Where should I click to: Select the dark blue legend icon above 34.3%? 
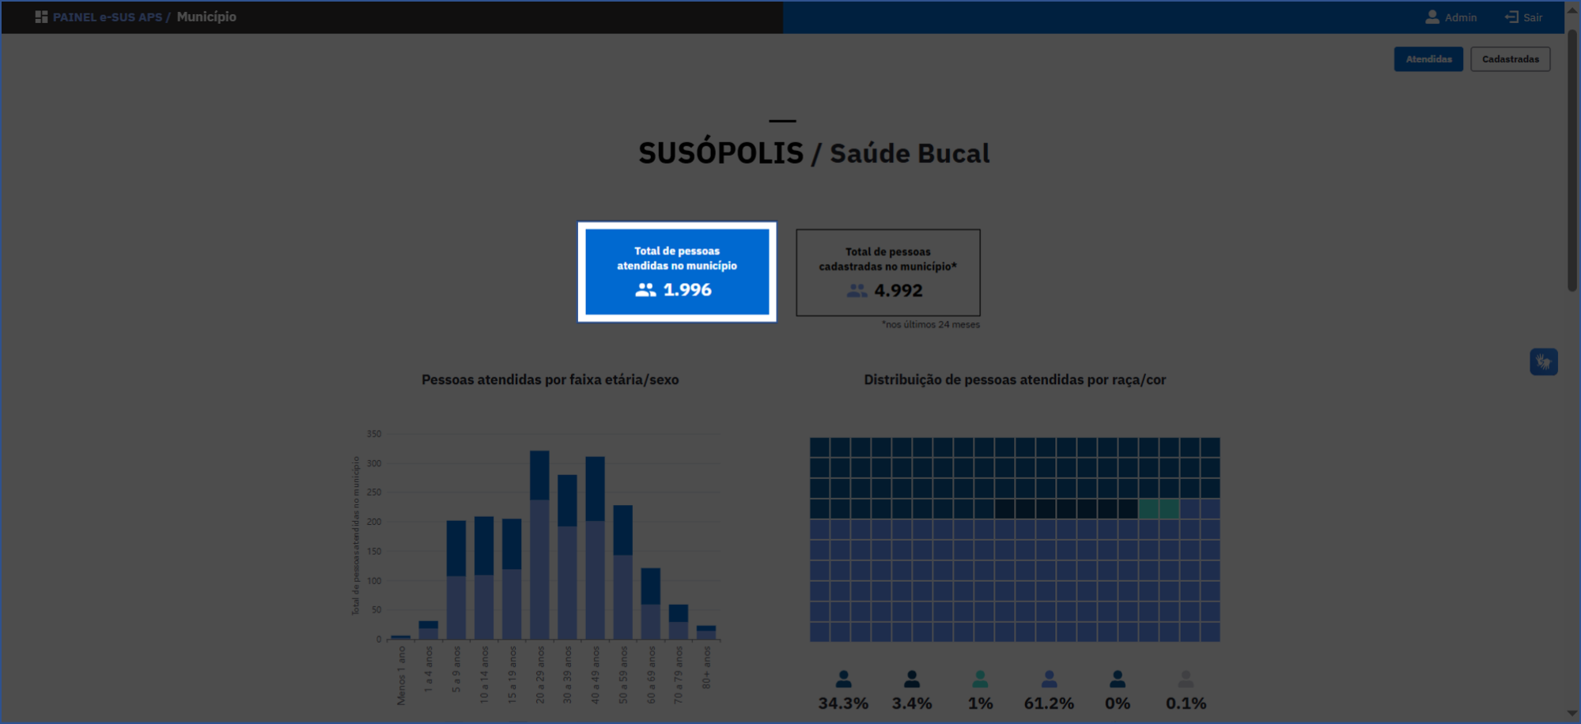tap(842, 678)
